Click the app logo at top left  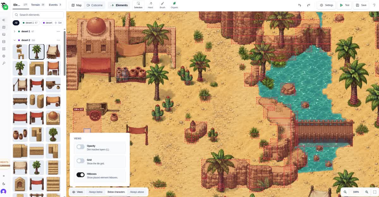click(x=4, y=6)
